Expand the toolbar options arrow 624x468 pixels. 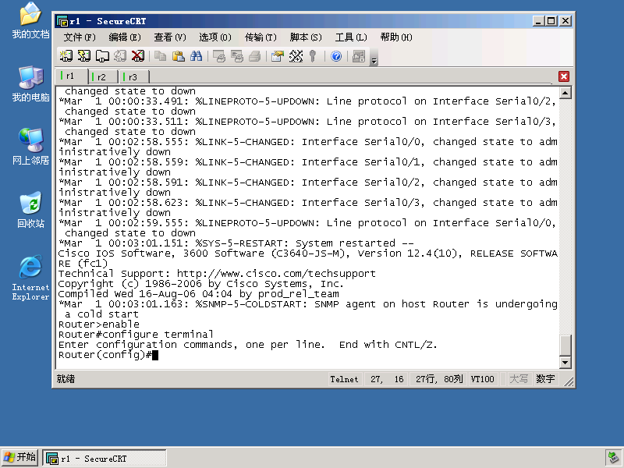tap(374, 61)
